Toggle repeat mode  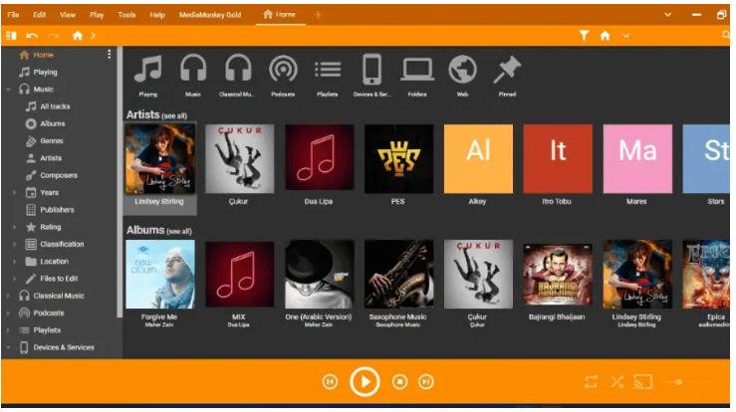(591, 382)
